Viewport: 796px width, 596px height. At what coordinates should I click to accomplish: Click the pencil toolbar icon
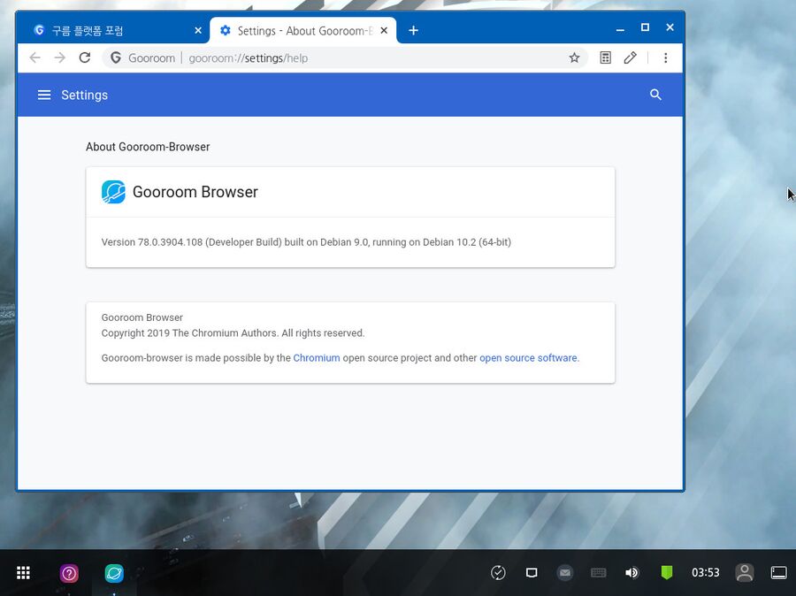tap(630, 57)
